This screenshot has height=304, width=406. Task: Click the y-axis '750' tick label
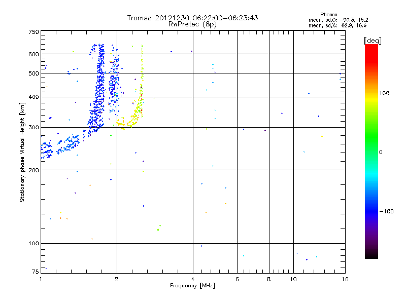pyautogui.click(x=33, y=32)
